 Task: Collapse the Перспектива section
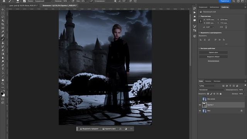199,16
